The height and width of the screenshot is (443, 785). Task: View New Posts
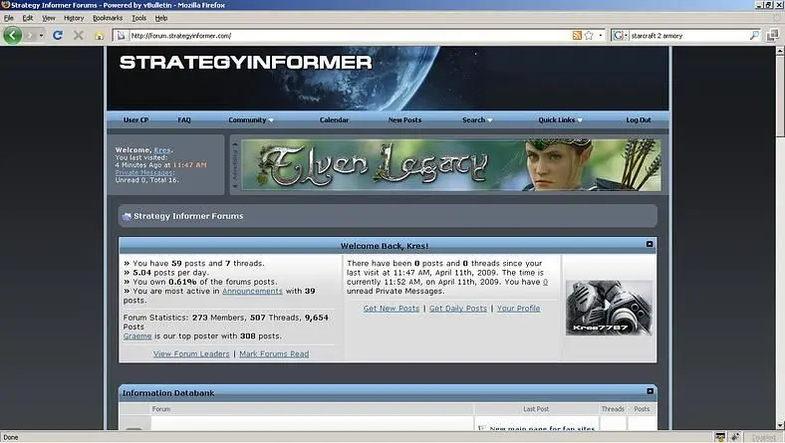click(x=404, y=120)
